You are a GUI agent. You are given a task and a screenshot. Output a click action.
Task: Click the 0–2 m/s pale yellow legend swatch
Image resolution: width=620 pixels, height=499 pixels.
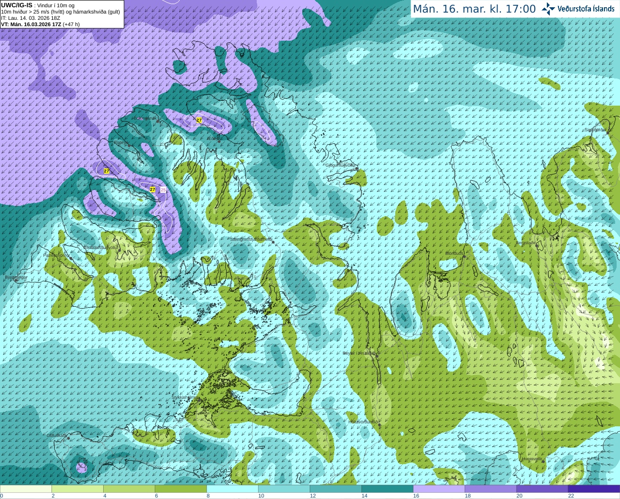click(26, 489)
